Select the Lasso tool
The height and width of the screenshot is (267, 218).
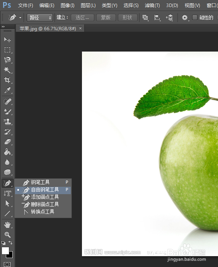point(7,60)
